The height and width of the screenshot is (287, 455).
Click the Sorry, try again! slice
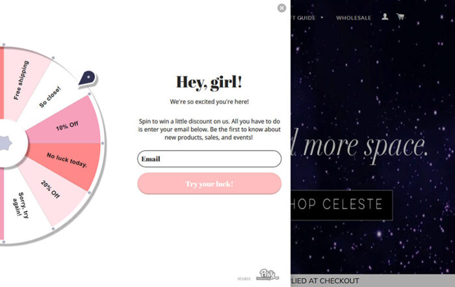pos(21,206)
